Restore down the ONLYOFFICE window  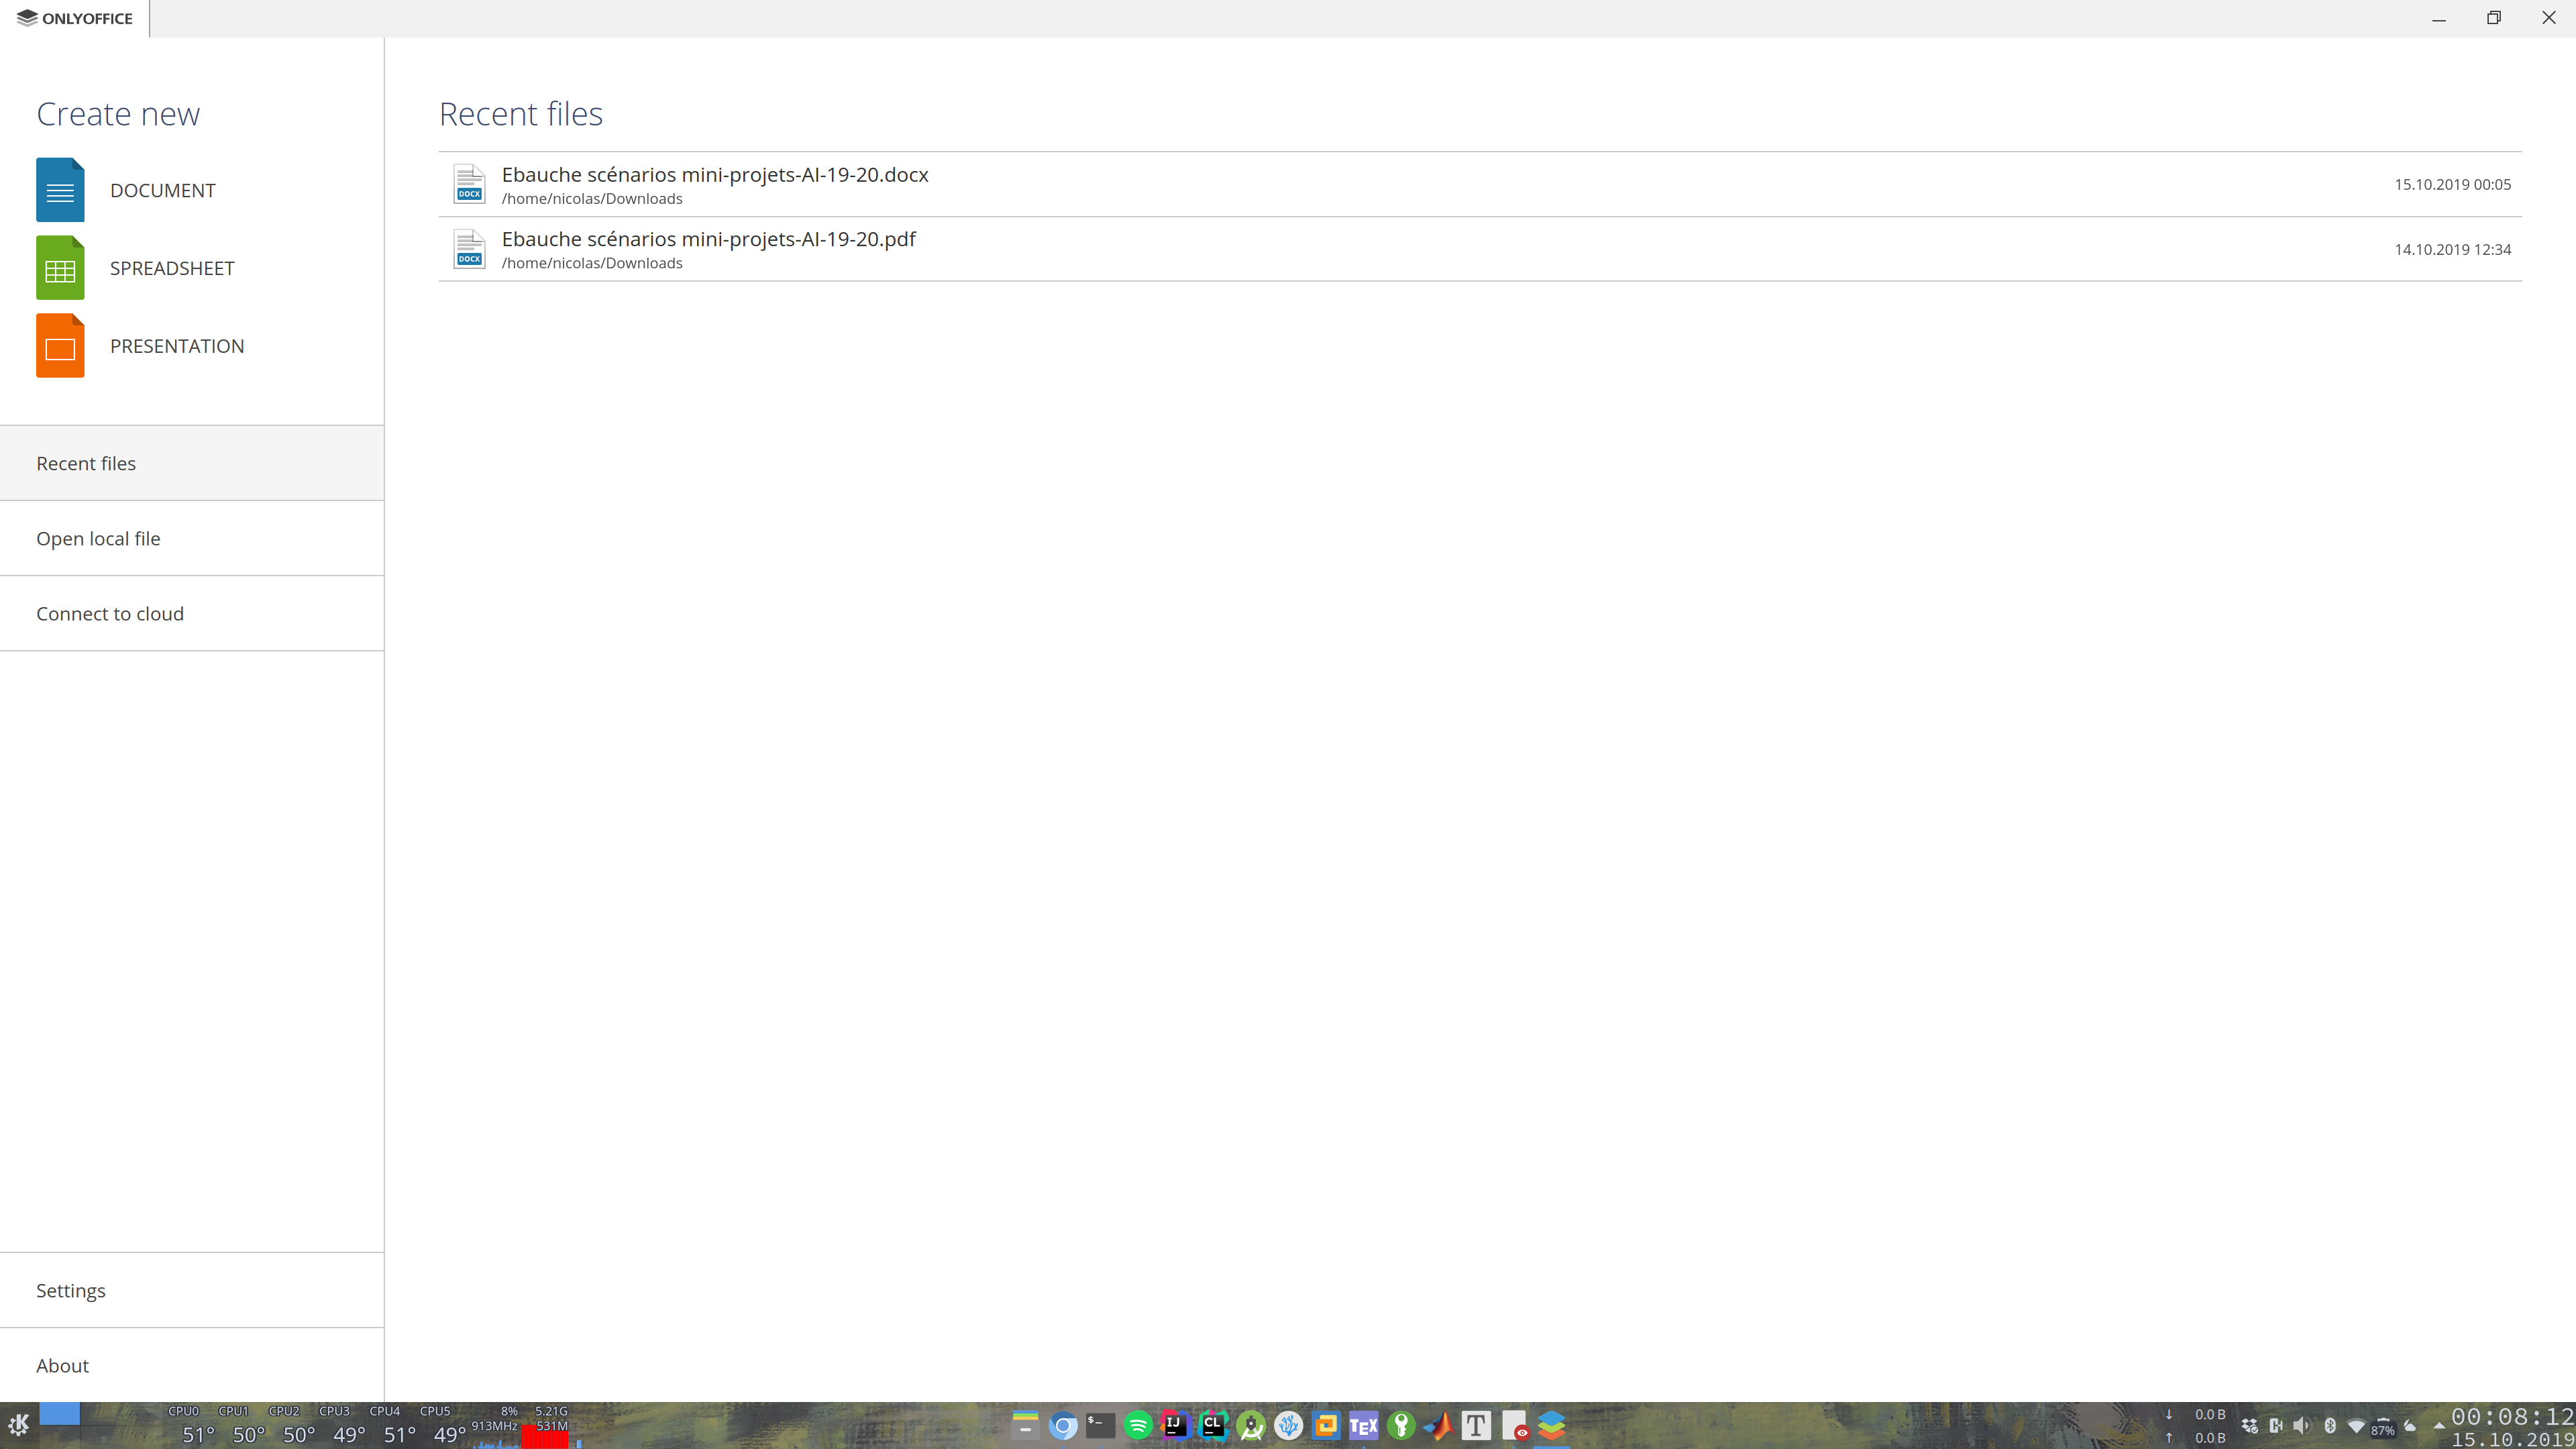click(x=2494, y=18)
